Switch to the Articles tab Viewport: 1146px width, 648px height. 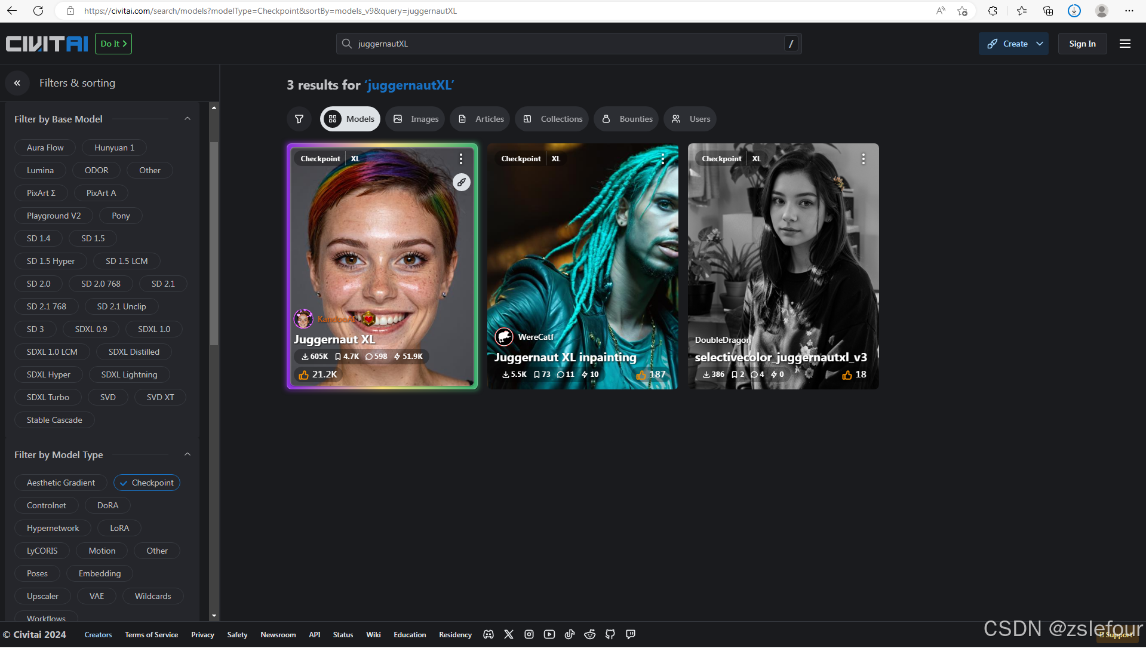(480, 119)
